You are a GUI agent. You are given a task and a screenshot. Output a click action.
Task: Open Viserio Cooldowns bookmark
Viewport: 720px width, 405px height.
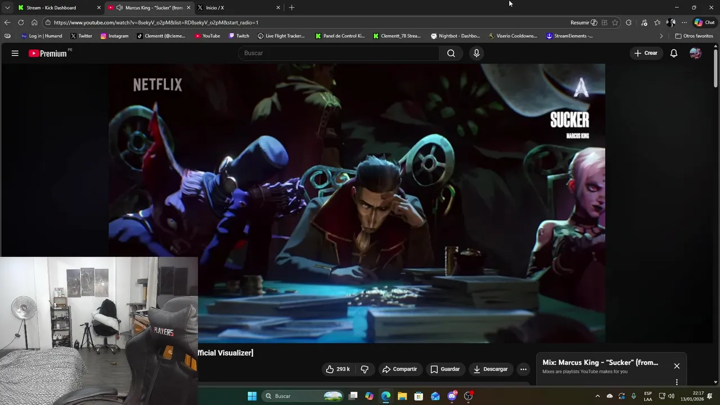513,36
